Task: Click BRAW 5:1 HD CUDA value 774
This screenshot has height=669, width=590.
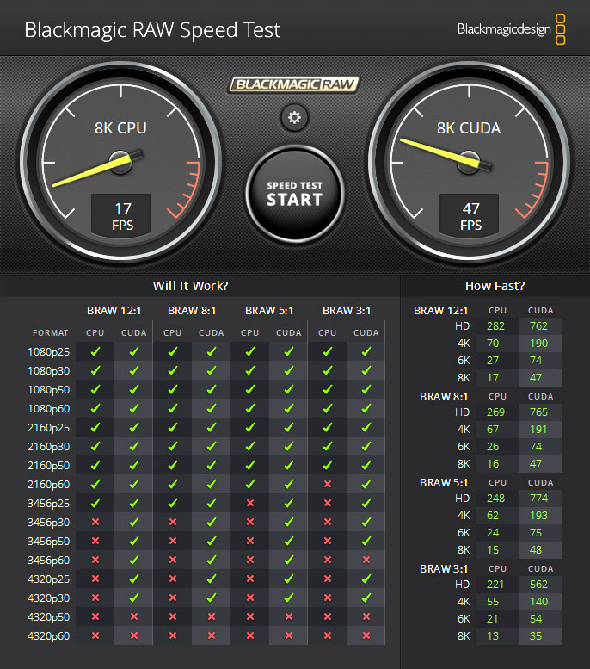Action: [x=539, y=498]
